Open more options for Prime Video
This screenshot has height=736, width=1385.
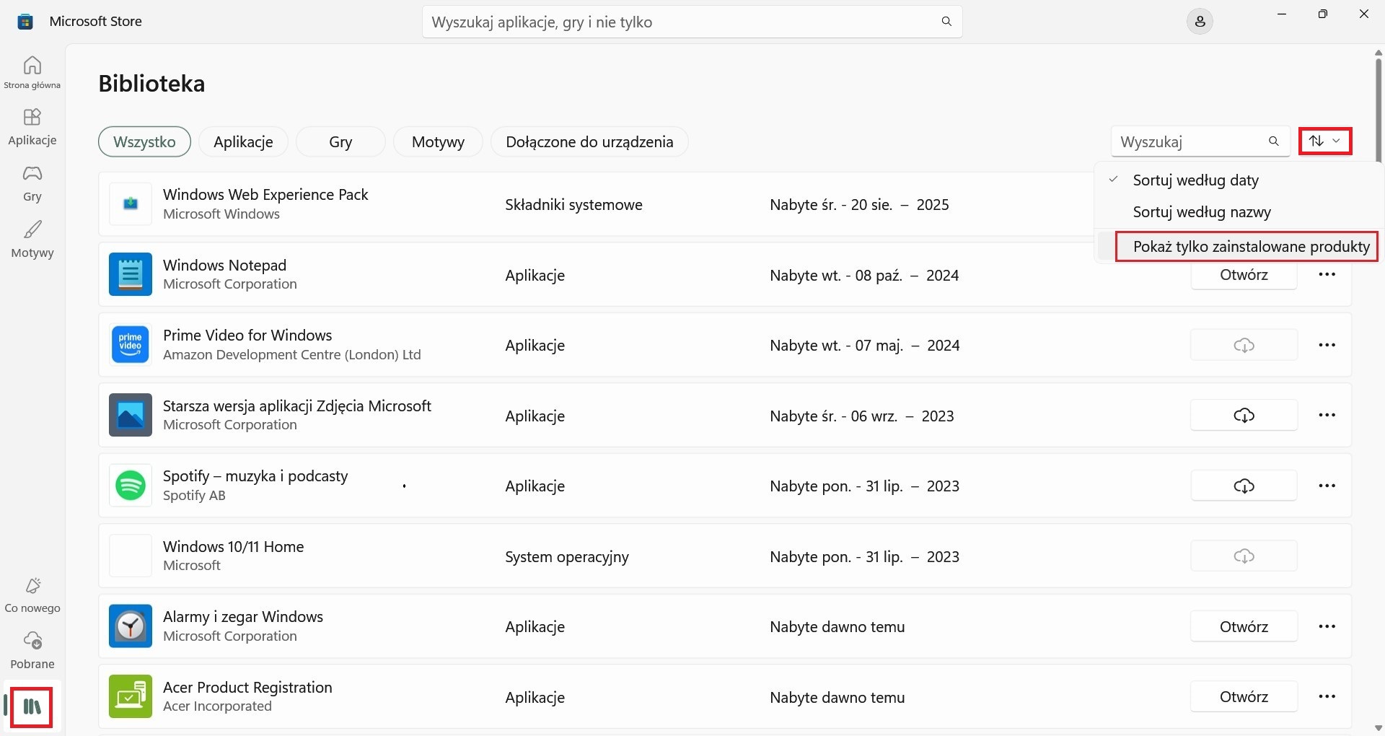1327,345
